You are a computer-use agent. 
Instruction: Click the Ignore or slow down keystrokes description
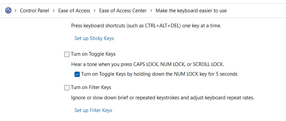(x=163, y=98)
